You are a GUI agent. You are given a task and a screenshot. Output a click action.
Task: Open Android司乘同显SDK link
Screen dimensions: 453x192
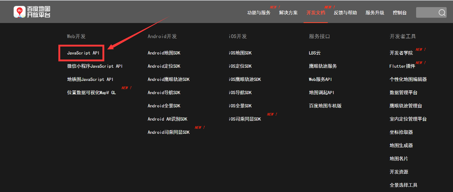point(169,132)
